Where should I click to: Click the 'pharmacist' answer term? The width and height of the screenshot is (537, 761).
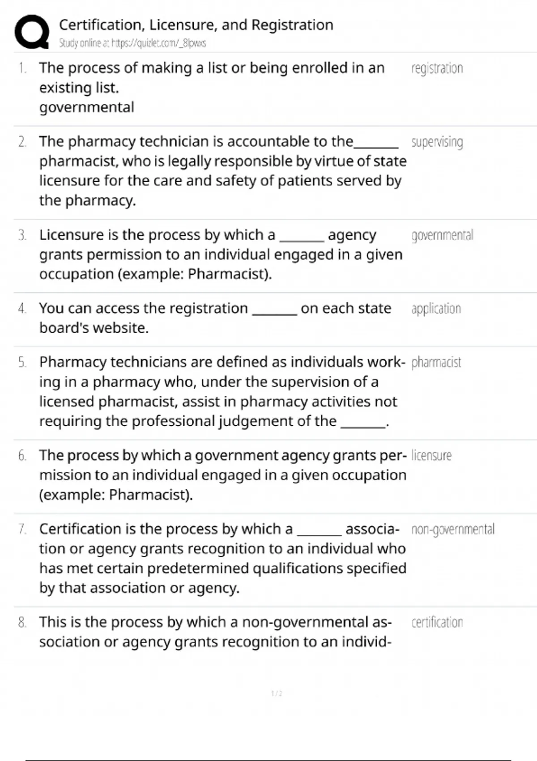[x=436, y=363]
